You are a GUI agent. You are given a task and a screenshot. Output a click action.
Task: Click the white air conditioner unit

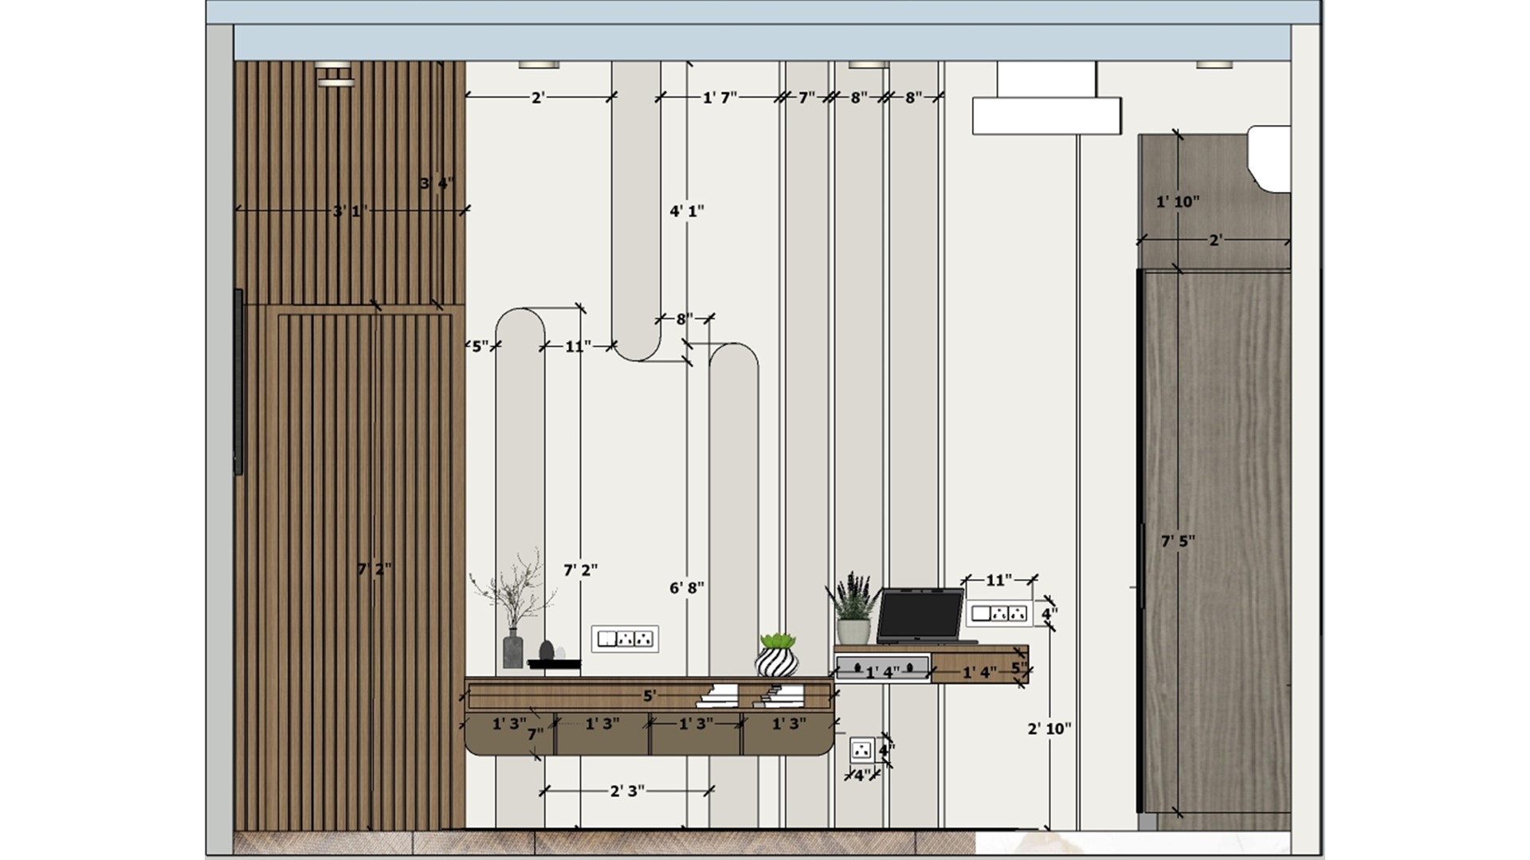point(1046,100)
